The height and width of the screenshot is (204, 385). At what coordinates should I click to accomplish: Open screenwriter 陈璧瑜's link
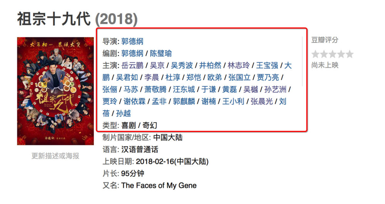(161, 53)
